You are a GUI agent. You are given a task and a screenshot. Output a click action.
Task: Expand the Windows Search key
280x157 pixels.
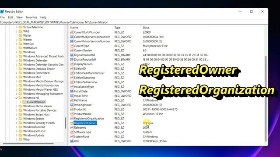pos(17,119)
